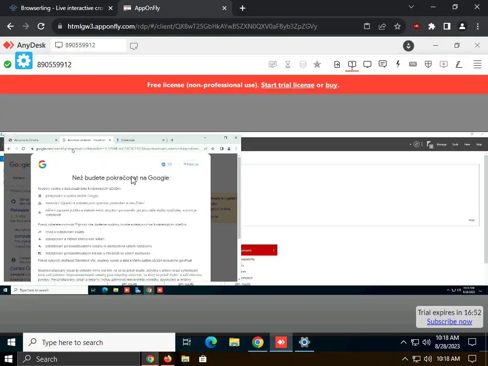Image resolution: width=488 pixels, height=366 pixels.
Task: Go back in outer Chrome browser
Action: pos(10,27)
